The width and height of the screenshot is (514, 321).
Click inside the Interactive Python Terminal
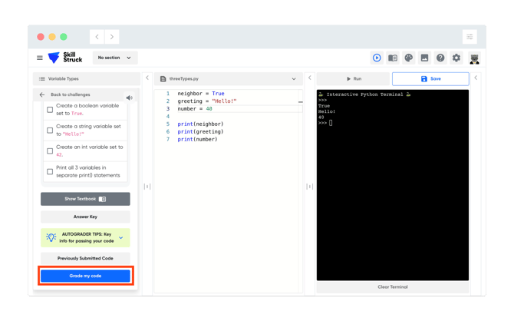pos(392,185)
